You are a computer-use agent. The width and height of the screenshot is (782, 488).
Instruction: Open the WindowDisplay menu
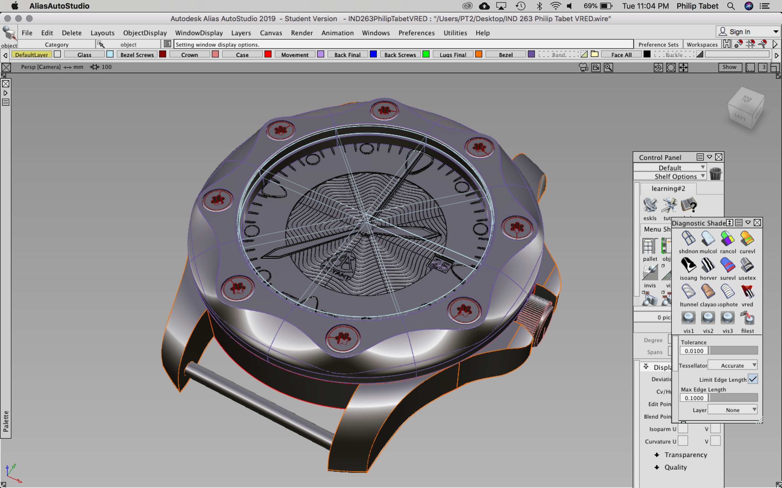(199, 32)
